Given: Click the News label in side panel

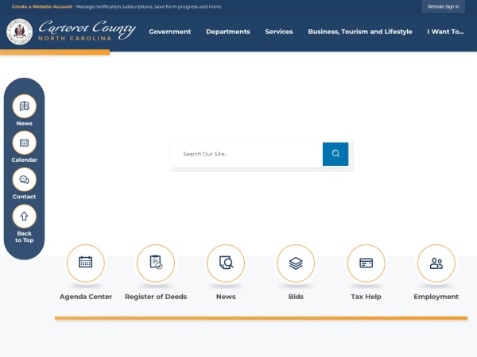Looking at the screenshot, I should 25,123.
